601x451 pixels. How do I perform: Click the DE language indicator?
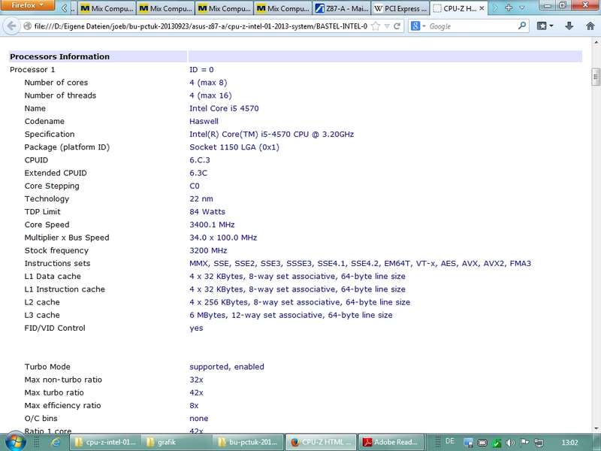coord(449,441)
